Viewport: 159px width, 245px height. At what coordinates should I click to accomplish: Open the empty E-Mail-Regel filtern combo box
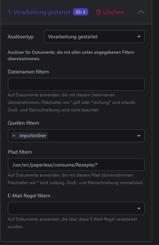click(x=76, y=208)
